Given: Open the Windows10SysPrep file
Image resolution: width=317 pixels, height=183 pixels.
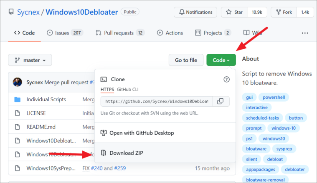Looking at the screenshot, I should (x=51, y=168).
